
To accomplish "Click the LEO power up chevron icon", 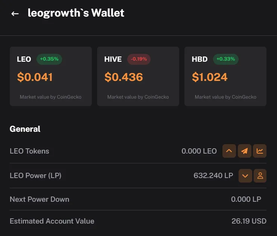I will (229, 151).
